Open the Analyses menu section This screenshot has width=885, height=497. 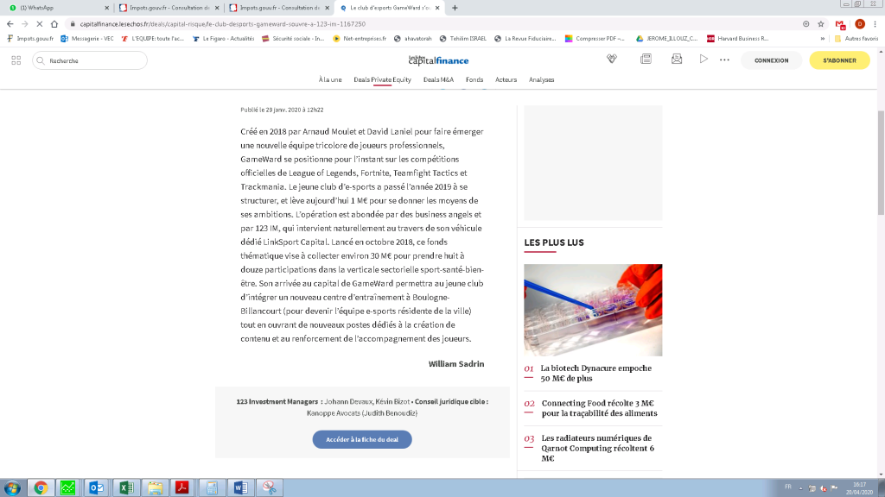(x=541, y=79)
